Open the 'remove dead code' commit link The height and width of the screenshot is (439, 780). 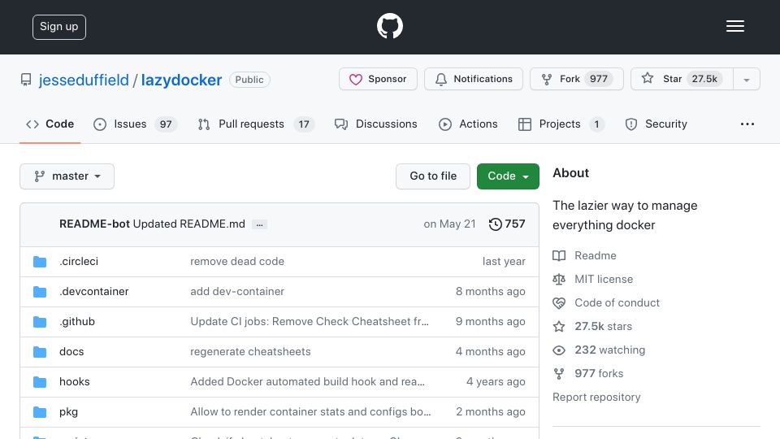[x=237, y=261]
